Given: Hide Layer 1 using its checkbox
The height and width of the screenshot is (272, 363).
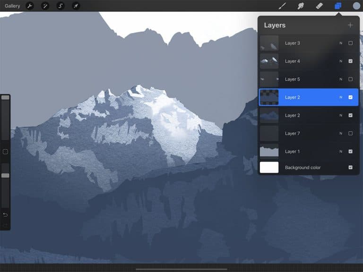Looking at the screenshot, I should (x=351, y=151).
